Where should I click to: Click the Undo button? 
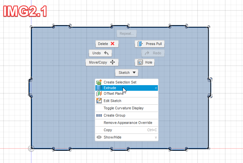(100, 53)
